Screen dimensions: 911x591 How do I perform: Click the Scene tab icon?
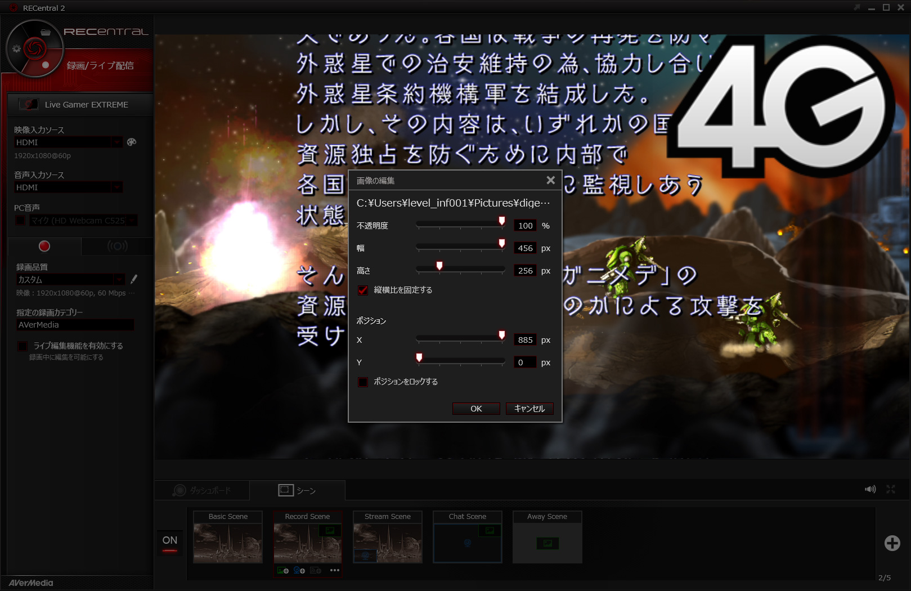tap(286, 490)
